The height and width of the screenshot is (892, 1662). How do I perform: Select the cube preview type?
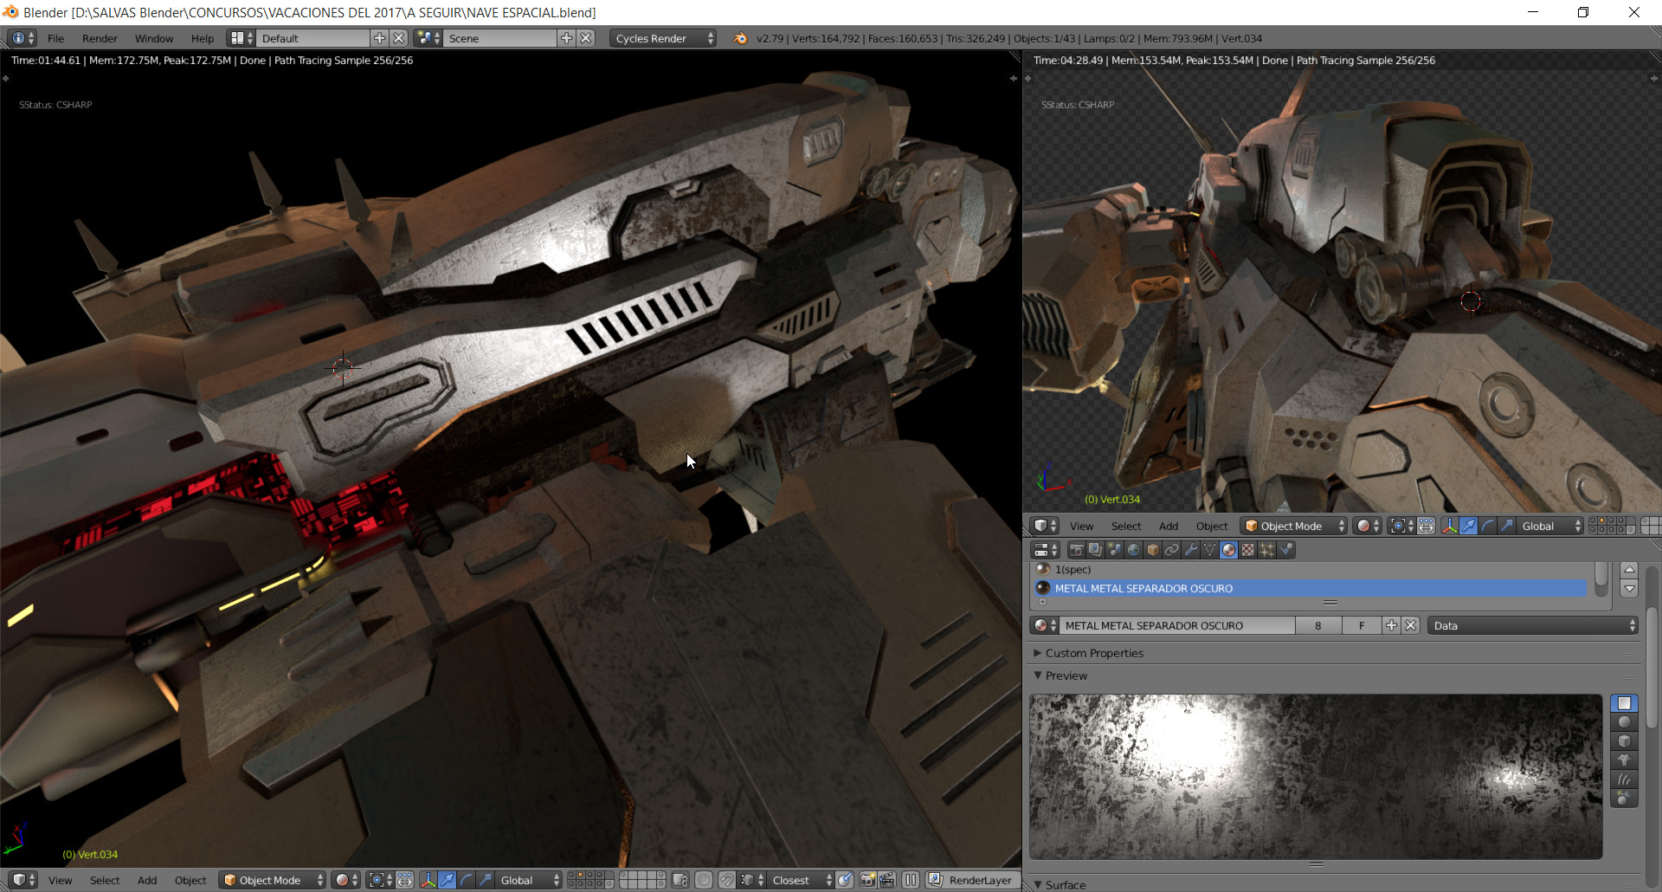[1624, 741]
